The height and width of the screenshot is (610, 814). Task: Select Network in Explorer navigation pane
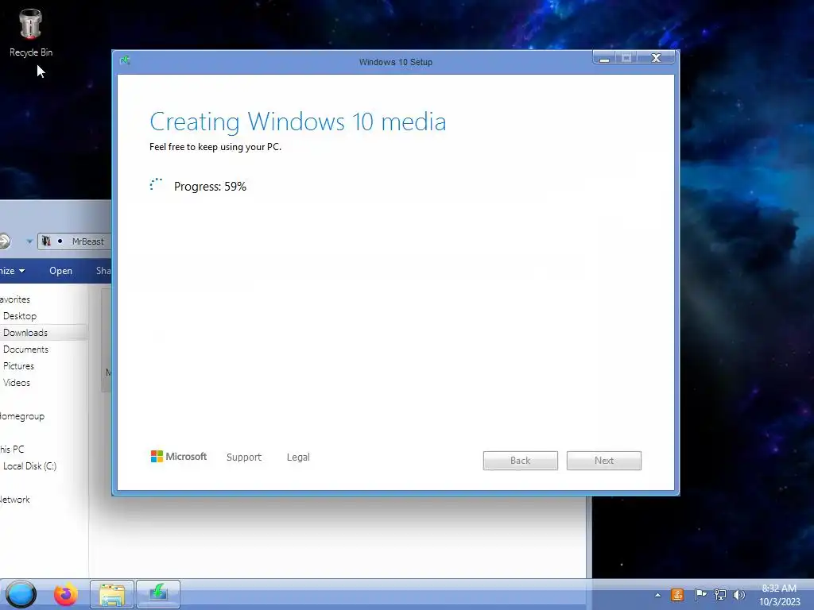point(15,500)
